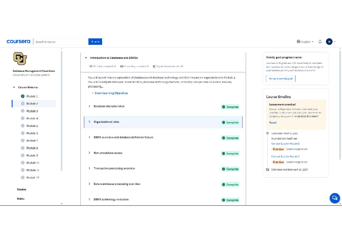Go to Module 4 in sidebar
The width and height of the screenshot is (342, 242).
[x=32, y=118]
